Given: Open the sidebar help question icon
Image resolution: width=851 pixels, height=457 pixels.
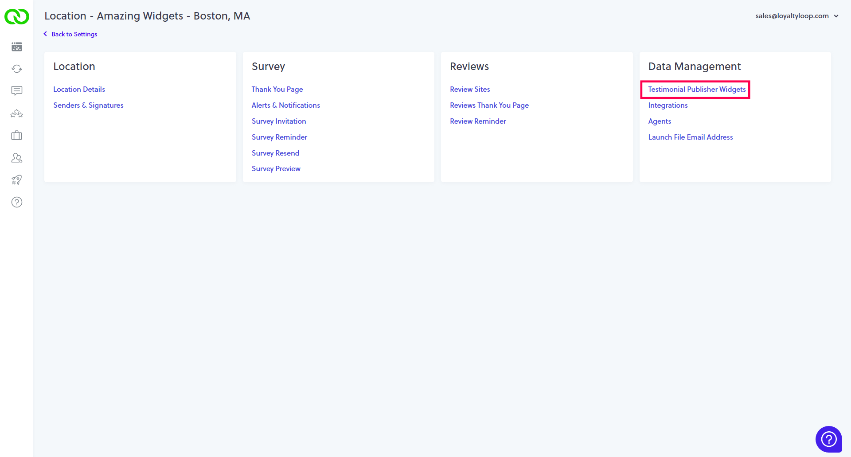Looking at the screenshot, I should (17, 202).
